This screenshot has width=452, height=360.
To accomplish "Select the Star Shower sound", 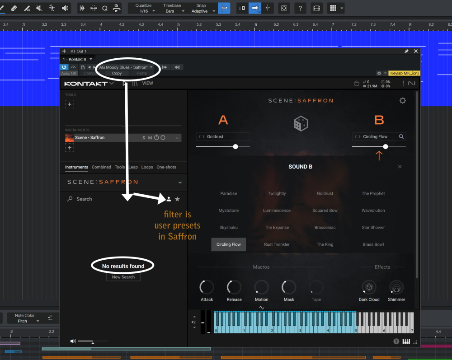I will click(x=373, y=228).
